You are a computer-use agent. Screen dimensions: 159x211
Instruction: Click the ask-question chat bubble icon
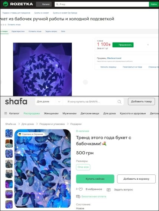108,190
